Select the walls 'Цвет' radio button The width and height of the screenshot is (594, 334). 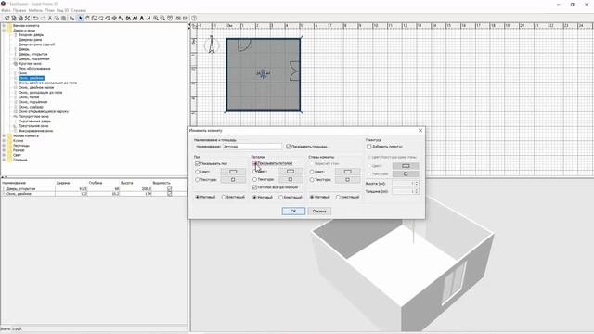[x=312, y=172]
